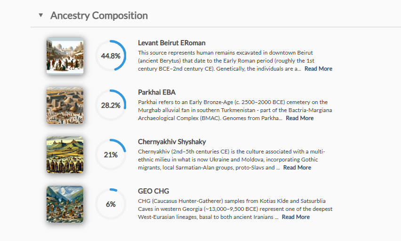This screenshot has height=241, width=401.
Task: Read More about Levant Beirut ERoman
Action: (x=318, y=69)
